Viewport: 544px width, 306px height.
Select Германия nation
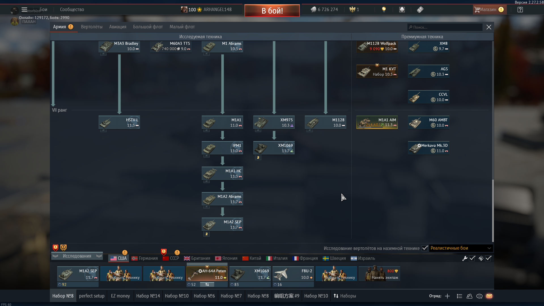pyautogui.click(x=144, y=258)
